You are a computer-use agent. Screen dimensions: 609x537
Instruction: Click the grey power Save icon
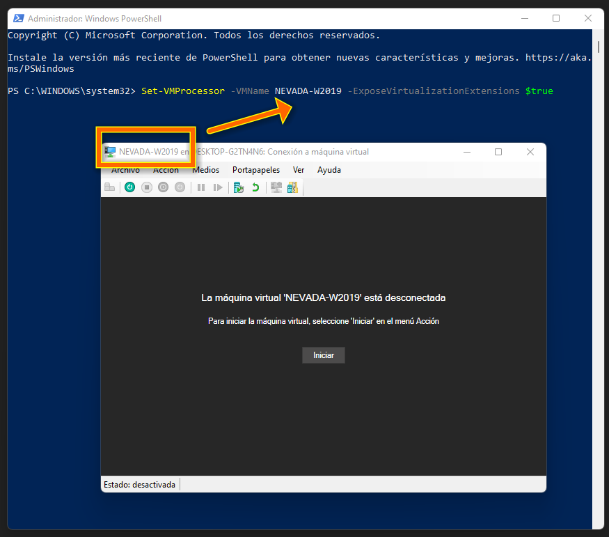coord(180,187)
